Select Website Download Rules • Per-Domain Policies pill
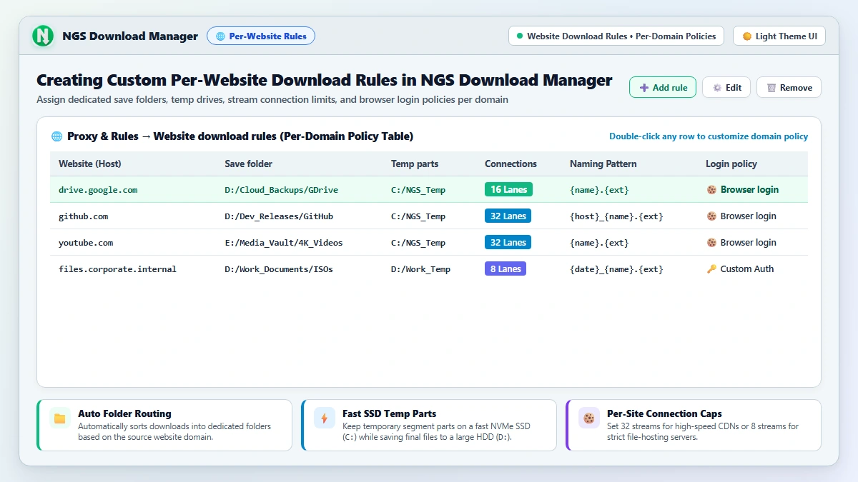858x482 pixels. (616, 36)
